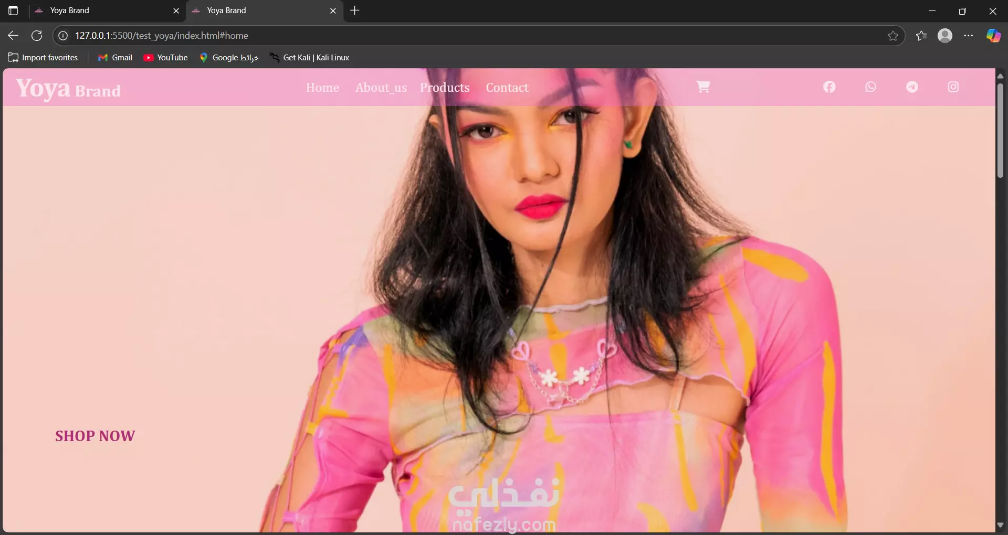Add this page to favorites star
Image resolution: width=1008 pixels, height=535 pixels.
click(x=893, y=36)
